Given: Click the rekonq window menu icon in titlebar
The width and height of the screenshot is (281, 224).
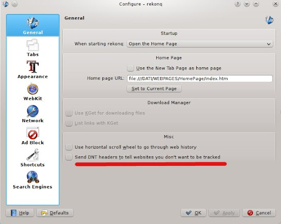Looking at the screenshot, I should [x=6, y=4].
